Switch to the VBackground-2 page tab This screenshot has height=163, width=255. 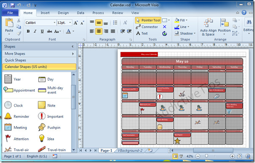coord(130,150)
